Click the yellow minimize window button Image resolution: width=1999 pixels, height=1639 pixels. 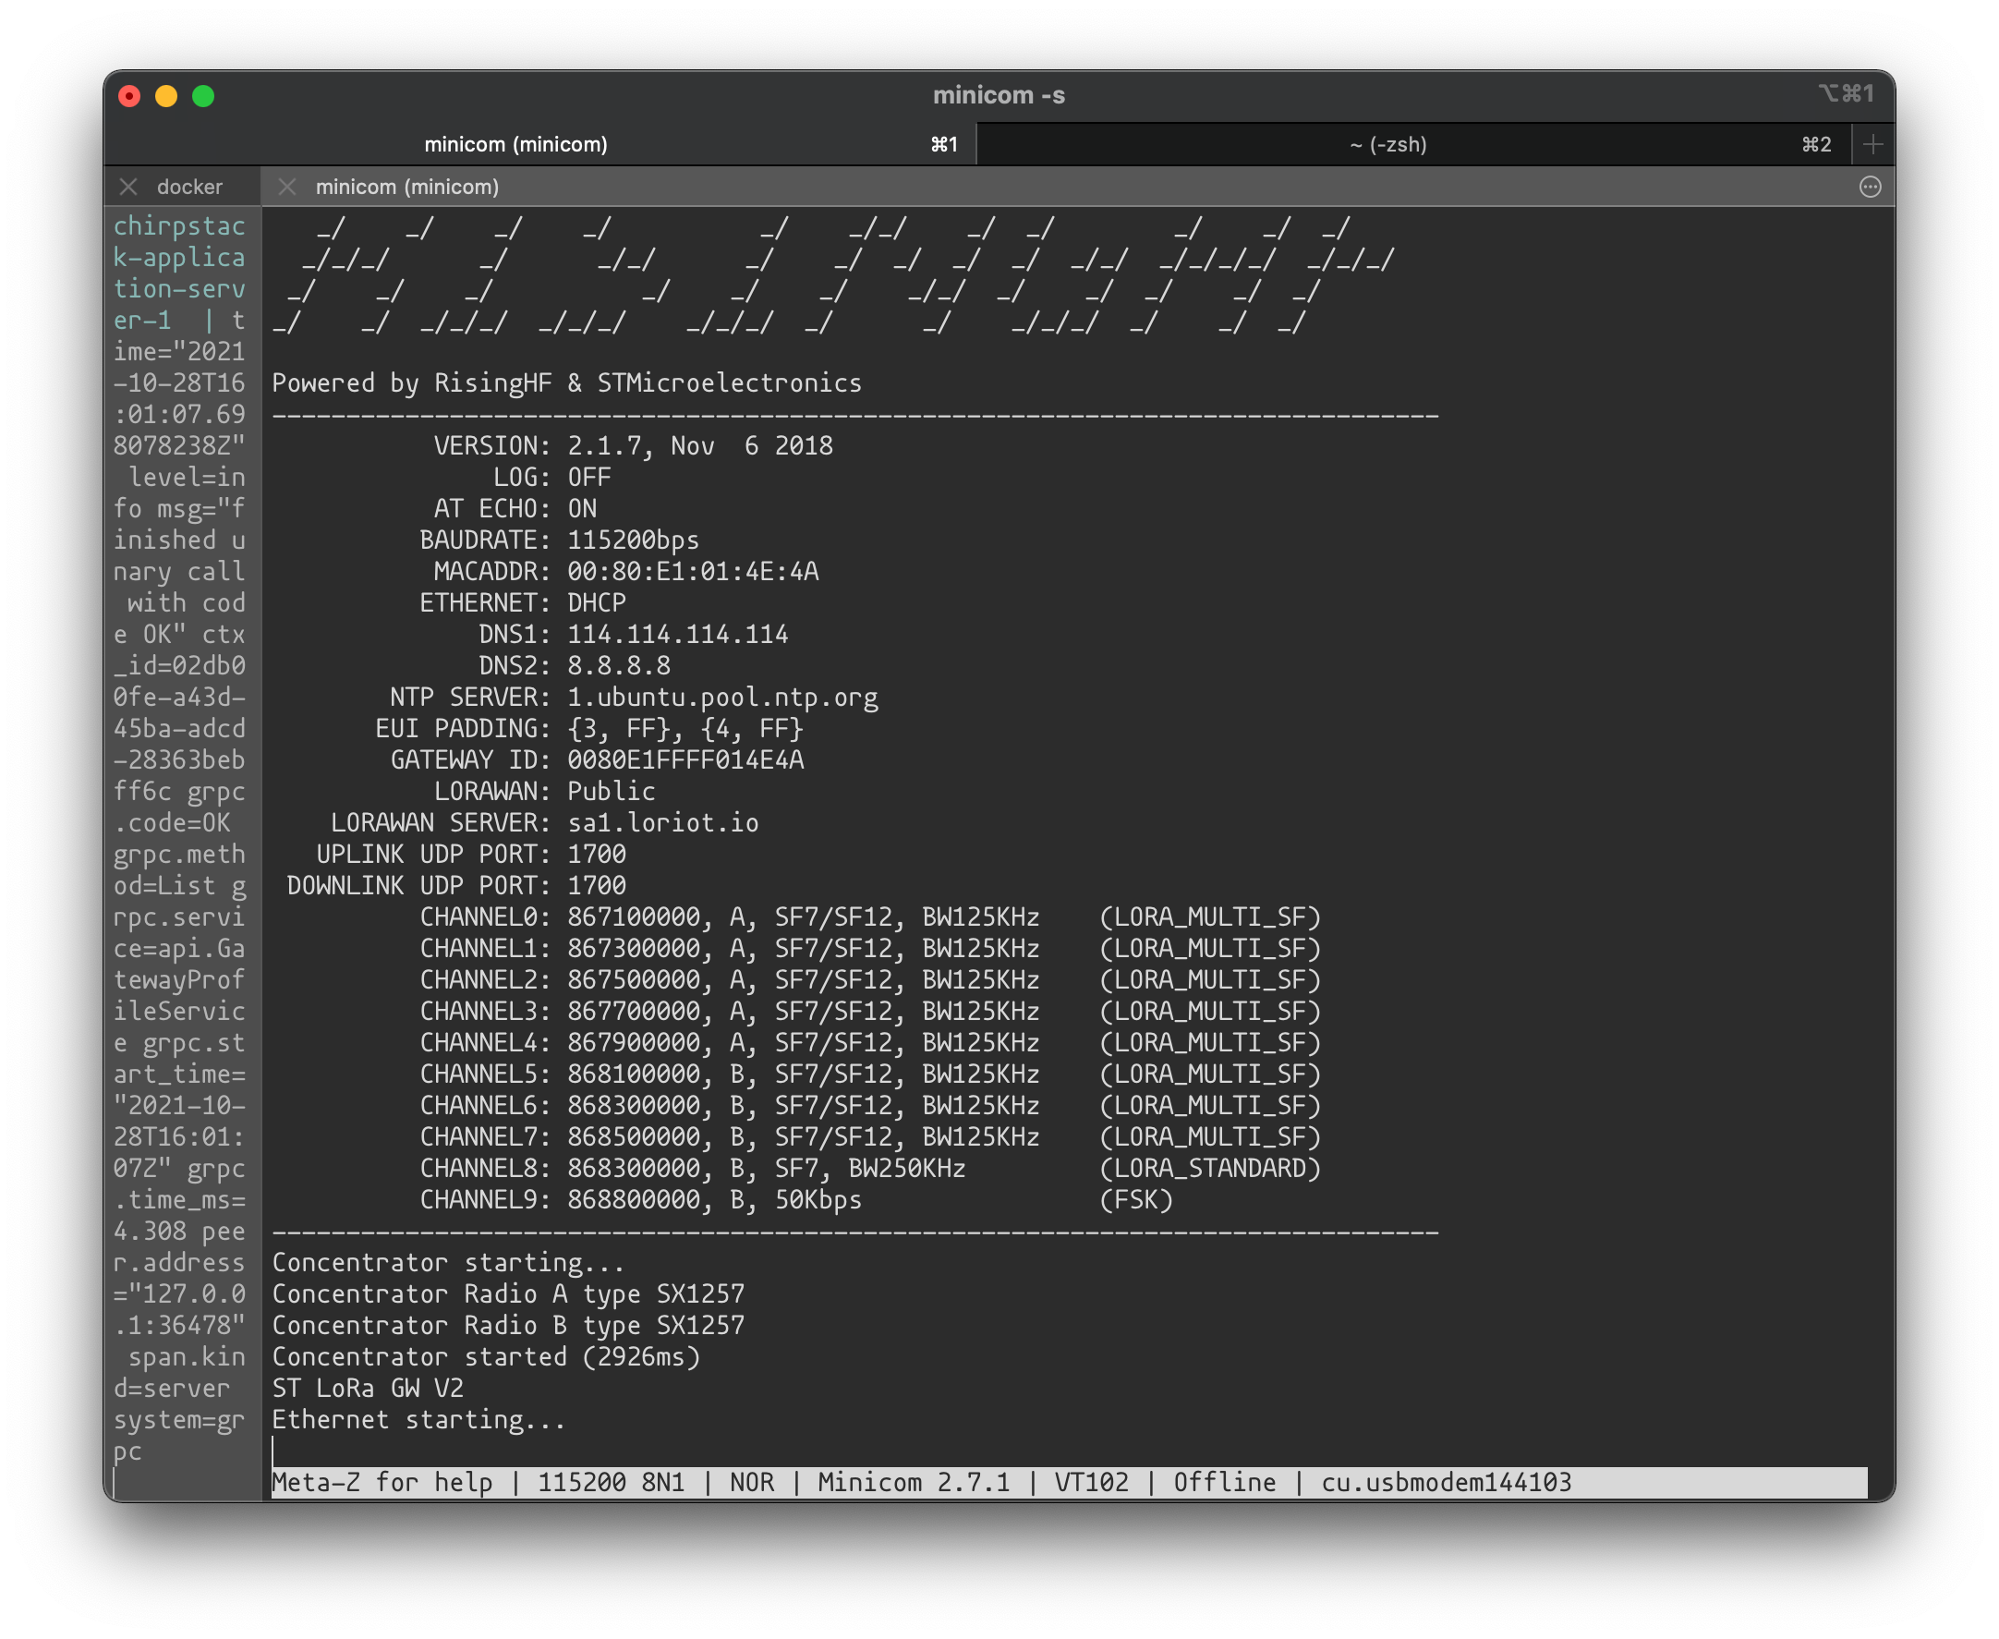(166, 96)
